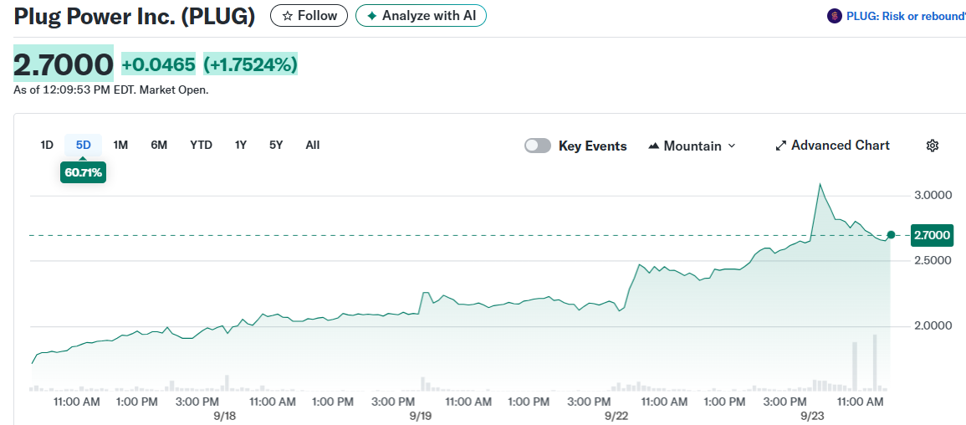Click the 2.5000 y-axis label
The image size is (966, 425).
coord(932,260)
